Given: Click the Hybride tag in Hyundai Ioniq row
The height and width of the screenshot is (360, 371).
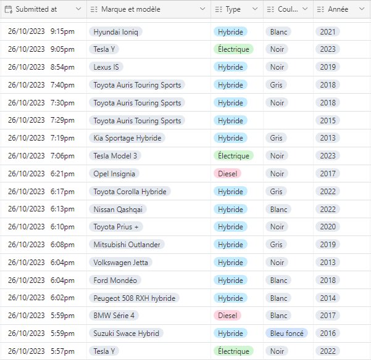Looking at the screenshot, I should tap(230, 31).
